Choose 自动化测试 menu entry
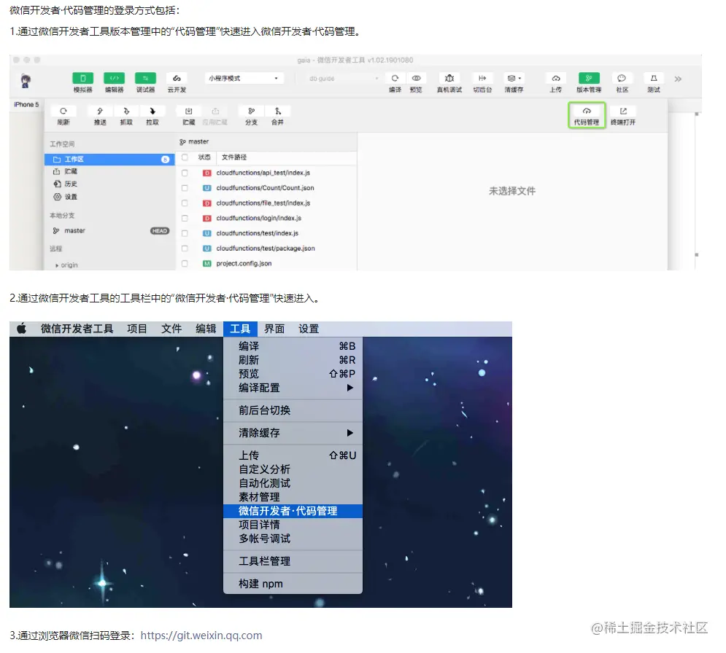The width and height of the screenshot is (726, 653). 293,483
